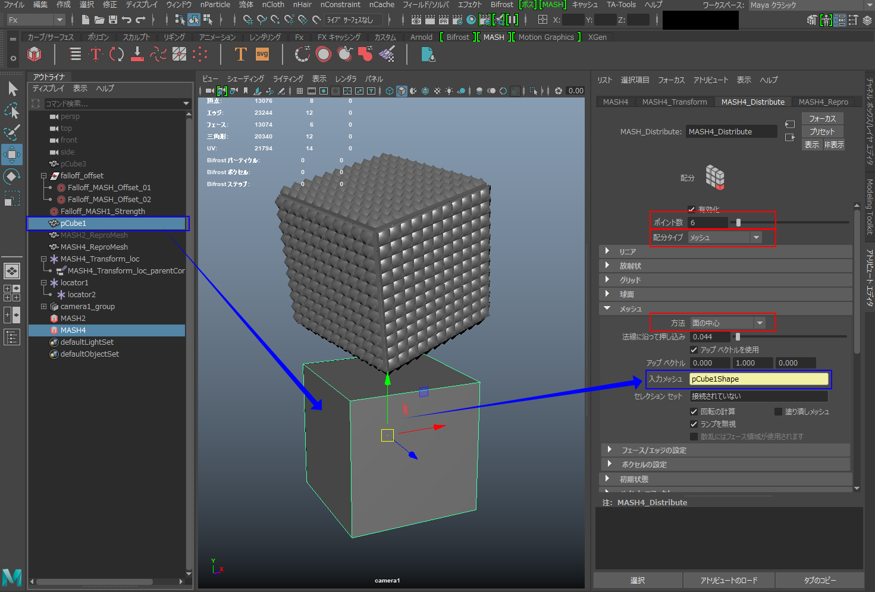Open the 配分タイプ dropdown
The height and width of the screenshot is (592, 875).
pyautogui.click(x=725, y=237)
